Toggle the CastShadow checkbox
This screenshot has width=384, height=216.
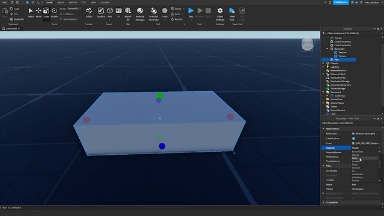tap(353, 139)
